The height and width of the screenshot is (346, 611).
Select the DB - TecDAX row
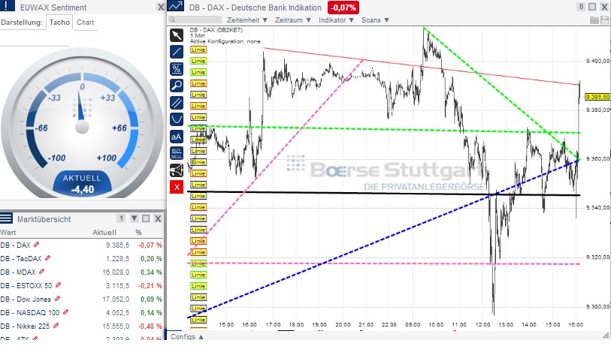click(x=81, y=258)
